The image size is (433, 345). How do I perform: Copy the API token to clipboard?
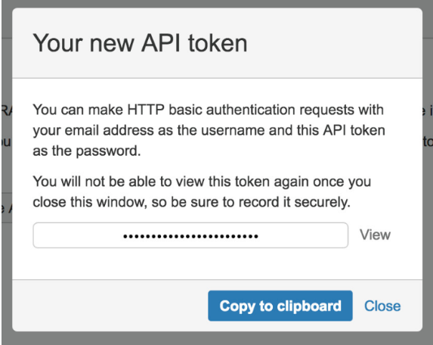click(280, 306)
